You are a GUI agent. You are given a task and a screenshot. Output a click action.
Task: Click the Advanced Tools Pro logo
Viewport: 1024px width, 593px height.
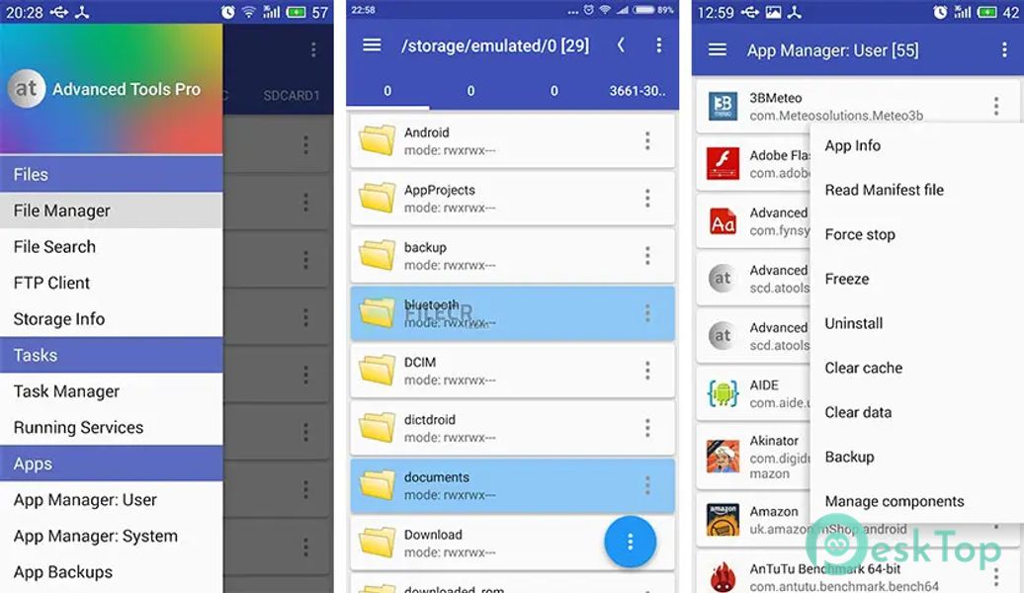click(x=27, y=89)
